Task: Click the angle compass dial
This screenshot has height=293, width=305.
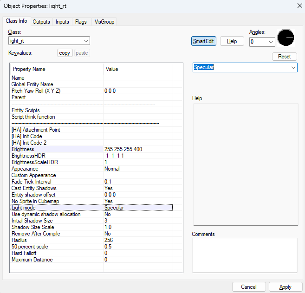Action: pyautogui.click(x=286, y=38)
